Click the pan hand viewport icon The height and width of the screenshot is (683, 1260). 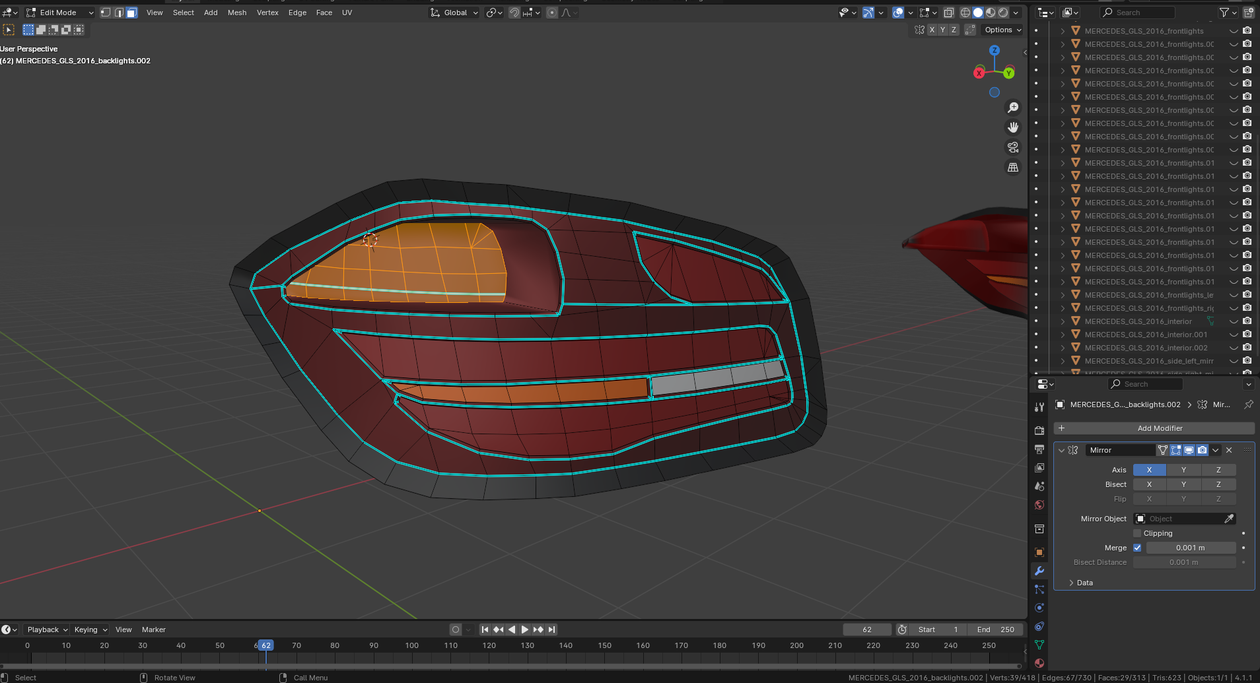(1013, 127)
